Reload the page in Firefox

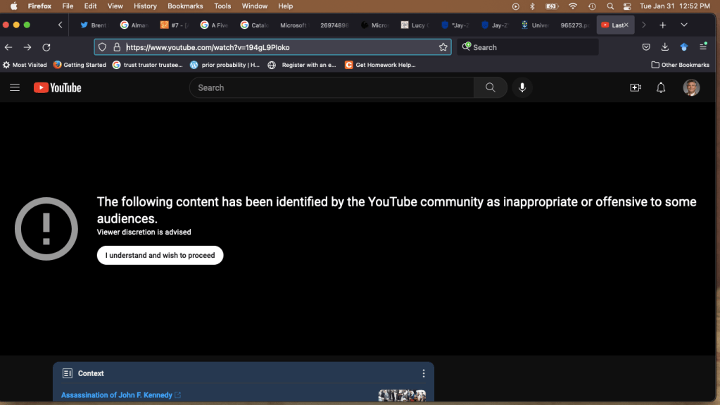[46, 47]
